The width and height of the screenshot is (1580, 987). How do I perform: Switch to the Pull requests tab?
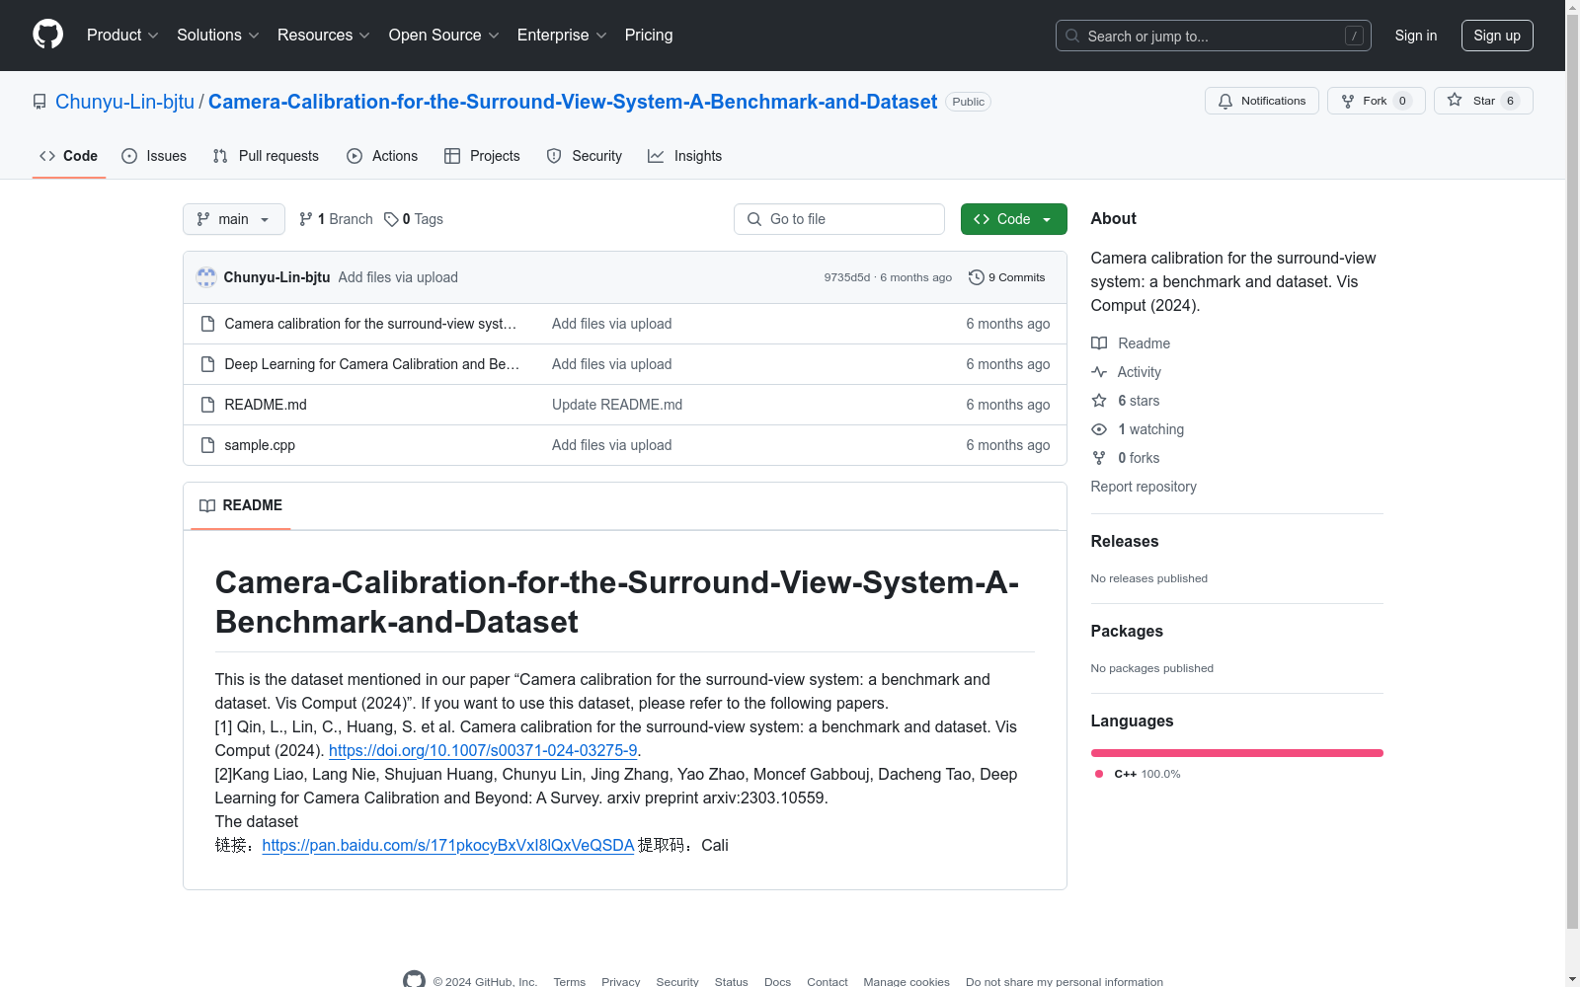266,156
